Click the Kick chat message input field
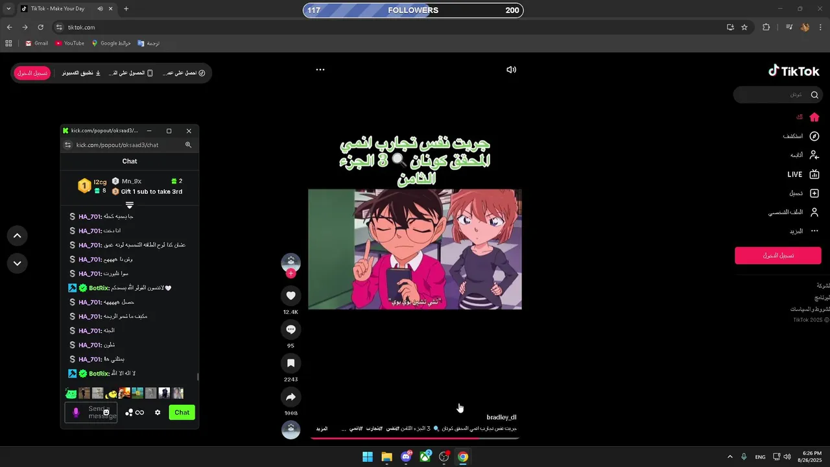This screenshot has width=830, height=467. (x=91, y=413)
